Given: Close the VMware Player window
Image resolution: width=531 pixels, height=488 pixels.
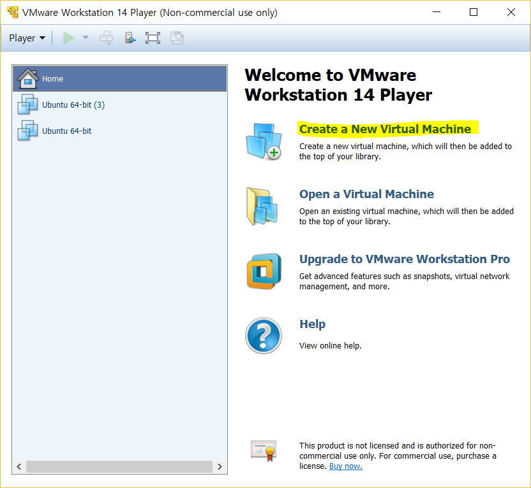Looking at the screenshot, I should point(511,12).
